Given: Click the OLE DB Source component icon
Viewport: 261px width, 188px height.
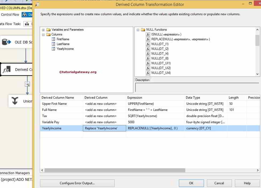Looking at the screenshot, I should 6,42.
